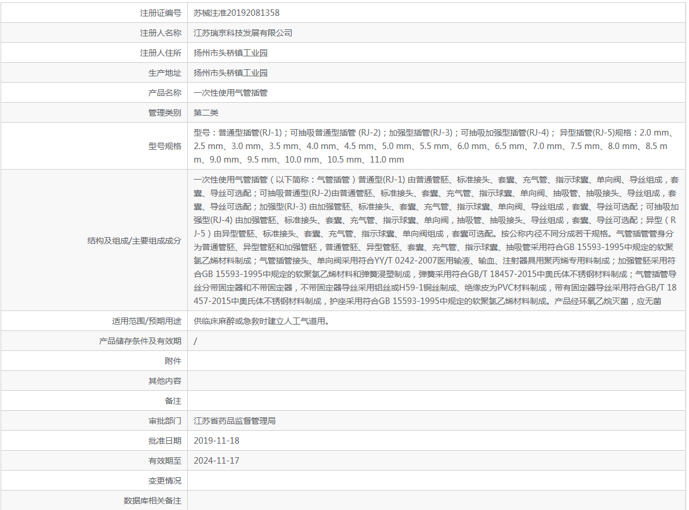Click the 生产地址 row label
The image size is (689, 510).
168,72
